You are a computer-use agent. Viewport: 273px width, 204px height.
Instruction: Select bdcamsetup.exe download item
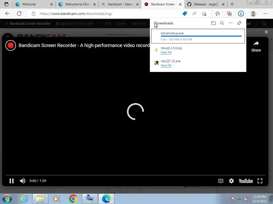click(198, 36)
